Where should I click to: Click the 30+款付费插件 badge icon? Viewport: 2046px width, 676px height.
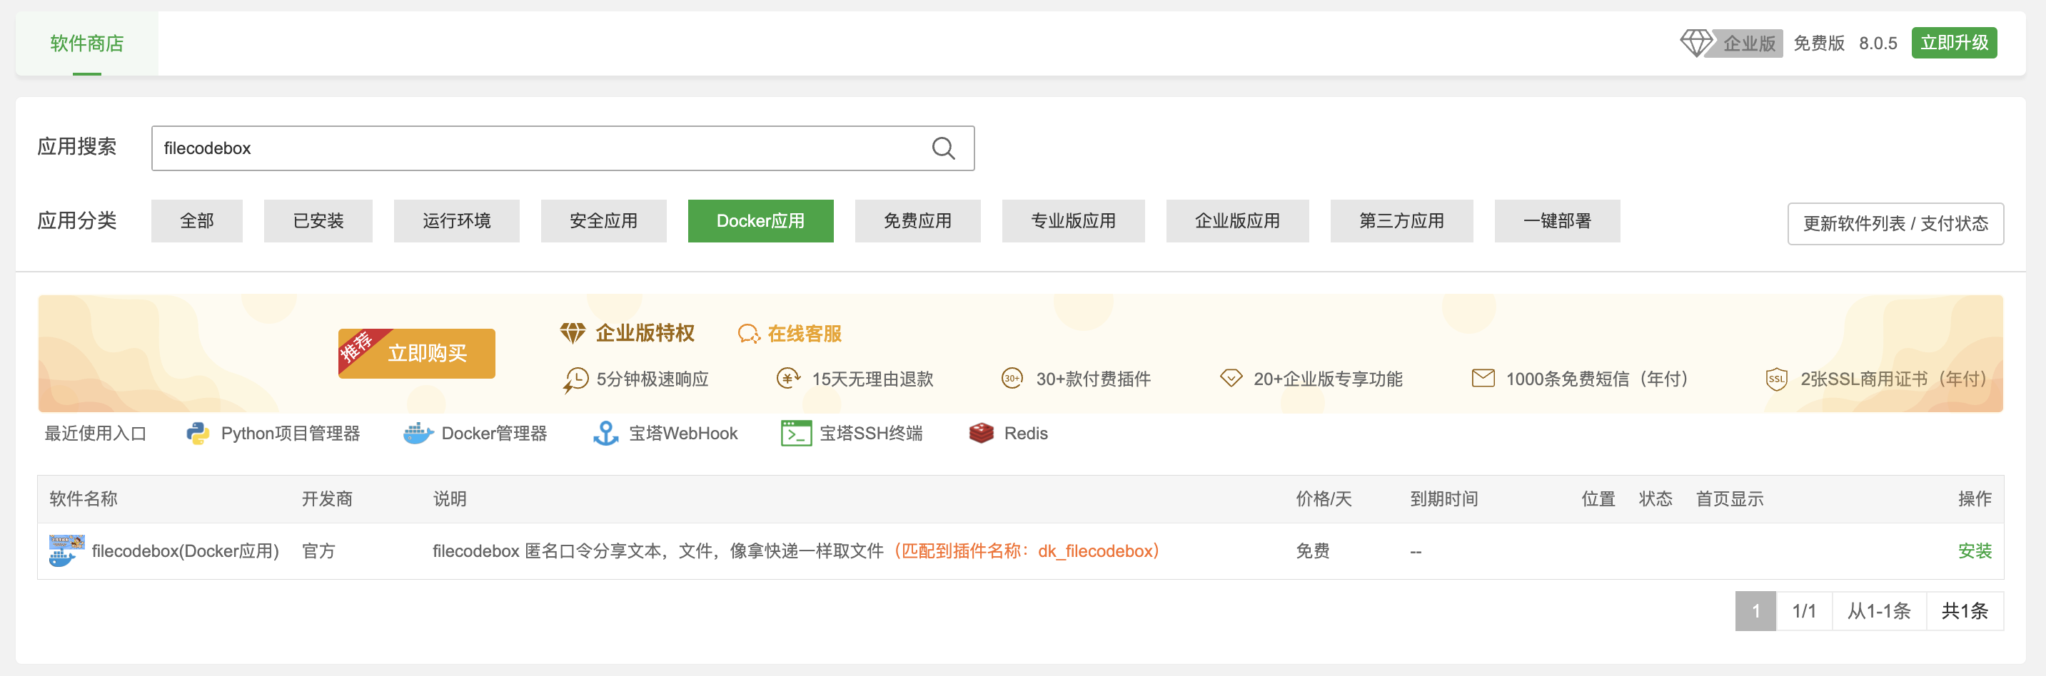pyautogui.click(x=1012, y=379)
